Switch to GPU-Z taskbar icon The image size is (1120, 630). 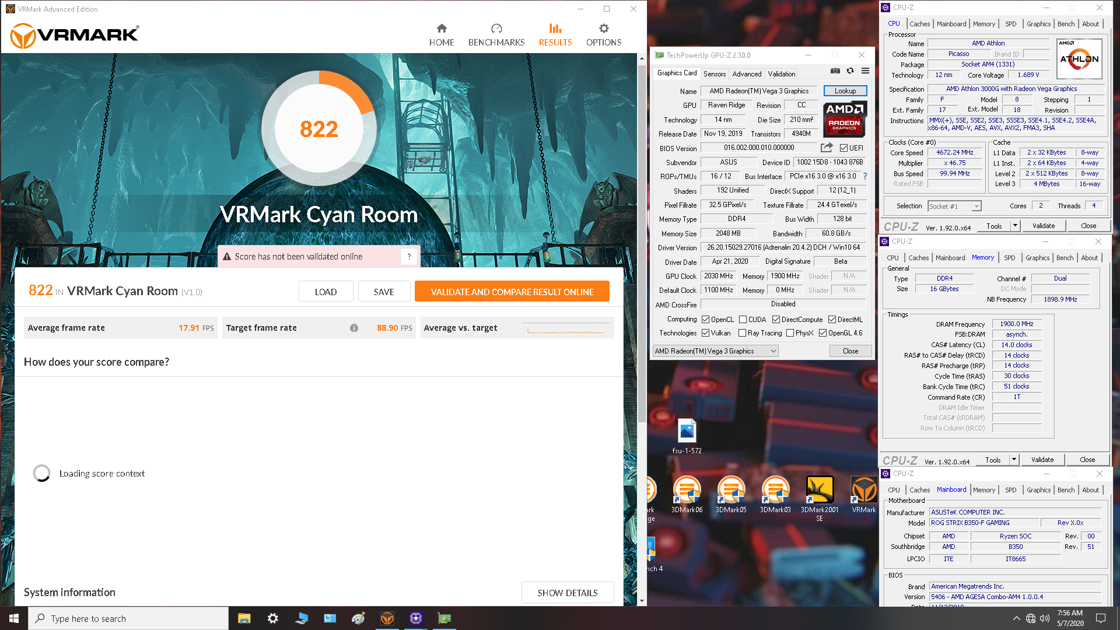pos(444,618)
